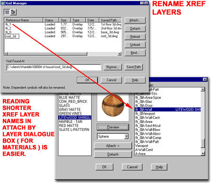Switch Xref Manager to tree view
The height and width of the screenshot is (183, 212).
(x=13, y=12)
